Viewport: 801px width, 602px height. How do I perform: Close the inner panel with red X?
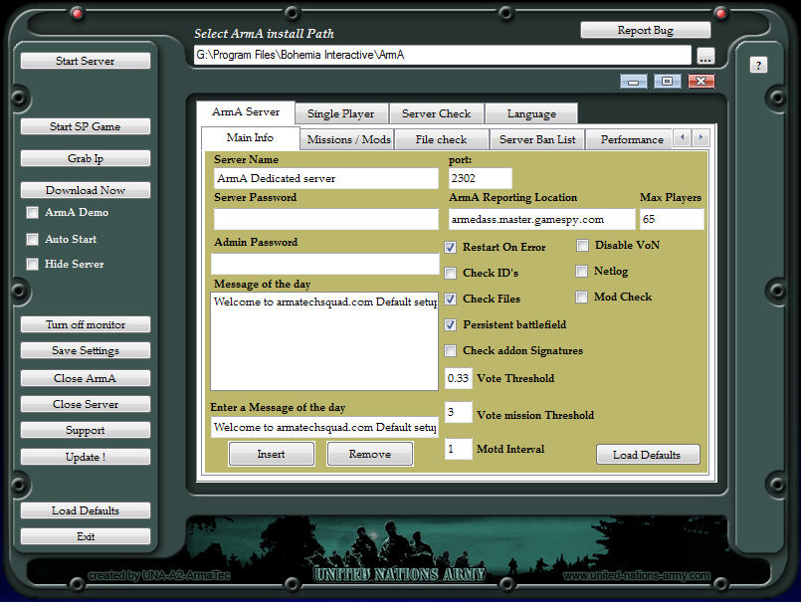tap(701, 82)
